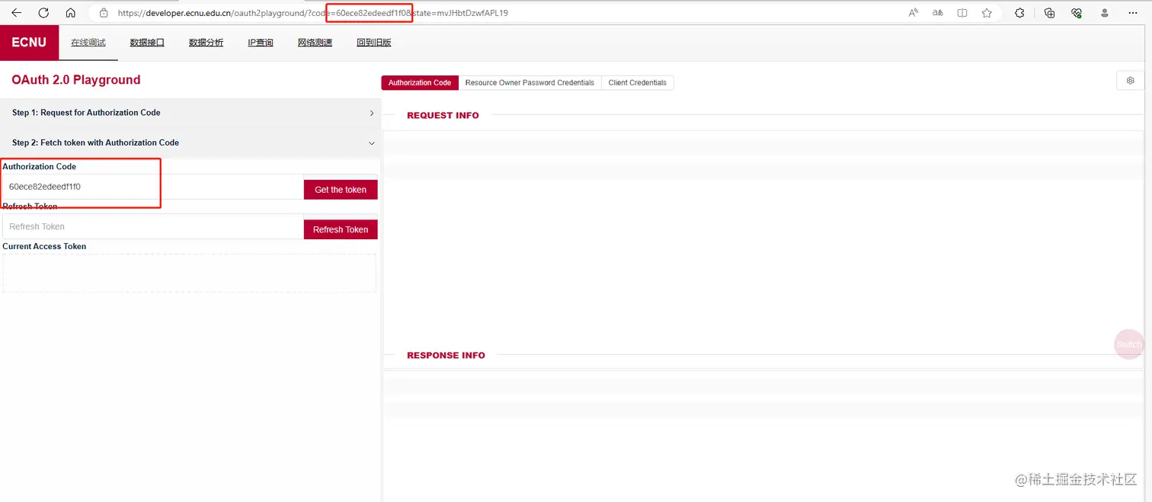This screenshot has height=502, width=1152.
Task: Focus the Authorization Code input field
Action: [x=152, y=187]
